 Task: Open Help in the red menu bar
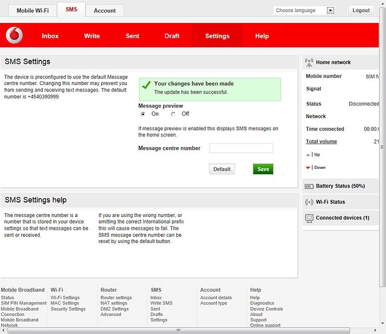click(262, 36)
